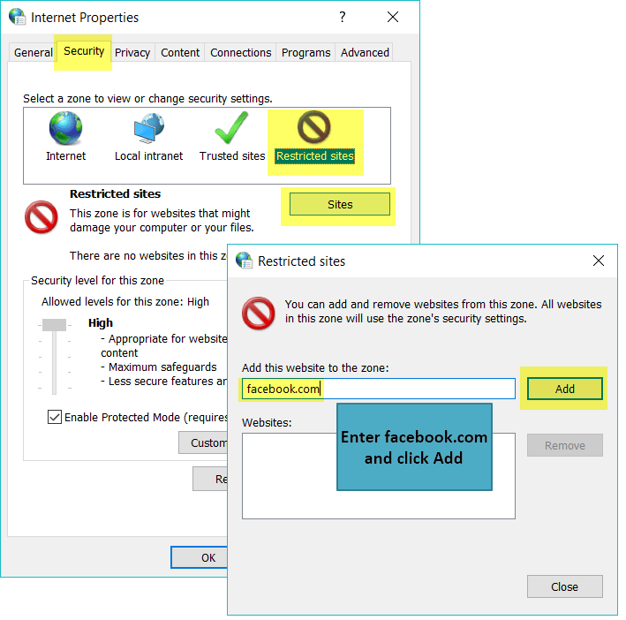This screenshot has width=626, height=620.
Task: Open the Programs tab
Action: [305, 52]
